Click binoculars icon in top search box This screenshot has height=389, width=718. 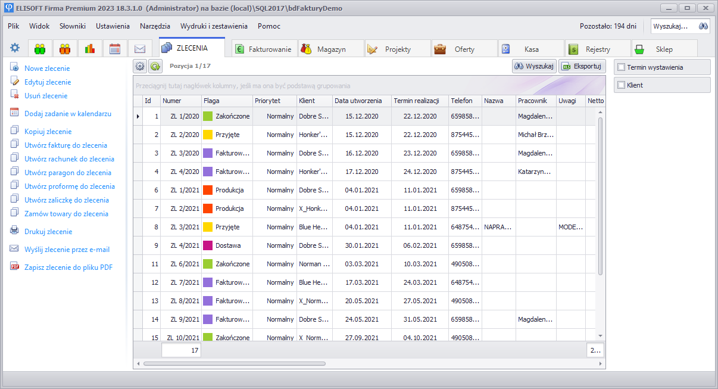(x=703, y=26)
